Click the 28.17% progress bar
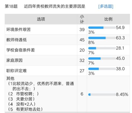 tap(102, 48)
